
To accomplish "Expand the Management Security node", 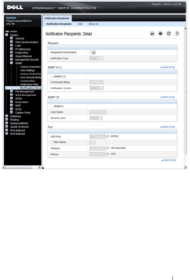I will click(x=11, y=59).
